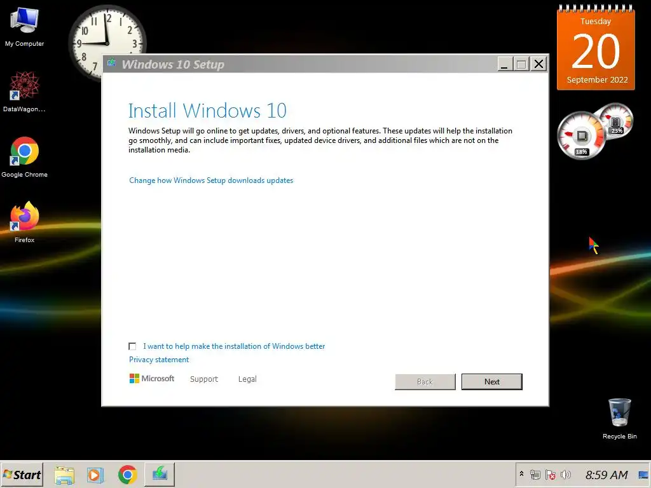The width and height of the screenshot is (651, 488).
Task: Open Chrome from the taskbar
Action: [x=127, y=475]
